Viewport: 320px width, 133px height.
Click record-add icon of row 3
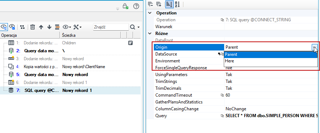click(x=11, y=58)
